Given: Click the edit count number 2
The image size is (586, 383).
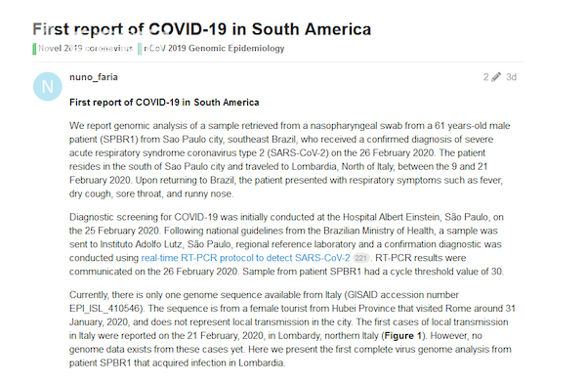Looking at the screenshot, I should click(x=485, y=77).
